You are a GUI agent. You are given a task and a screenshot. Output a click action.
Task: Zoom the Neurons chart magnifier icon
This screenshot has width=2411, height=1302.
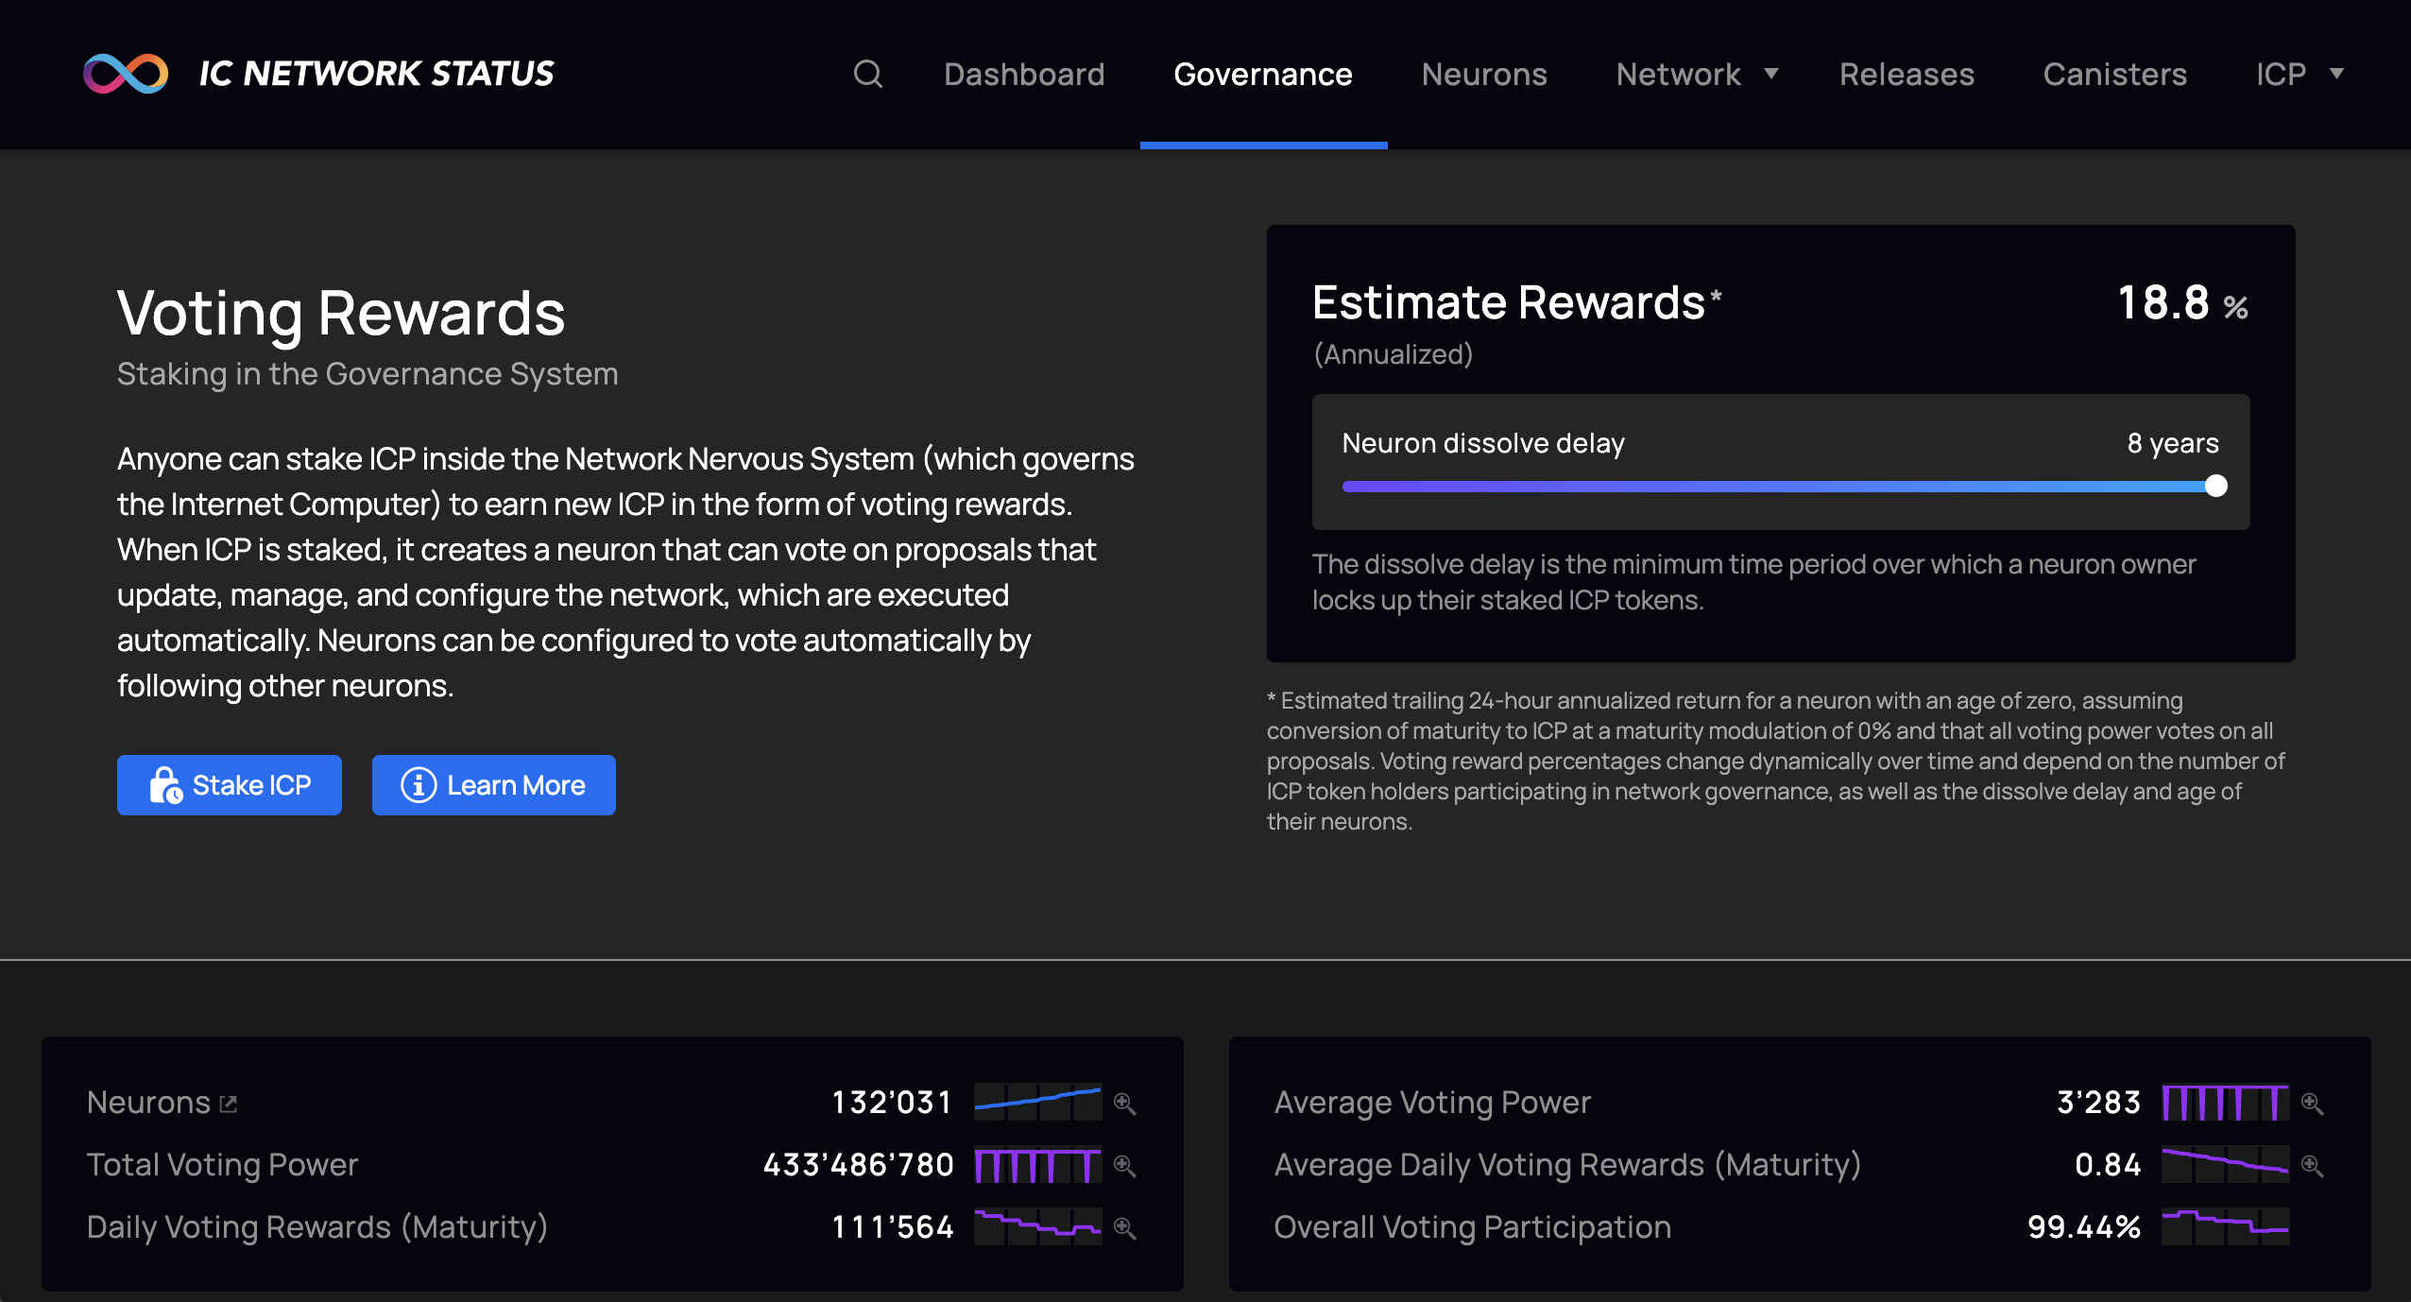tap(1124, 1103)
